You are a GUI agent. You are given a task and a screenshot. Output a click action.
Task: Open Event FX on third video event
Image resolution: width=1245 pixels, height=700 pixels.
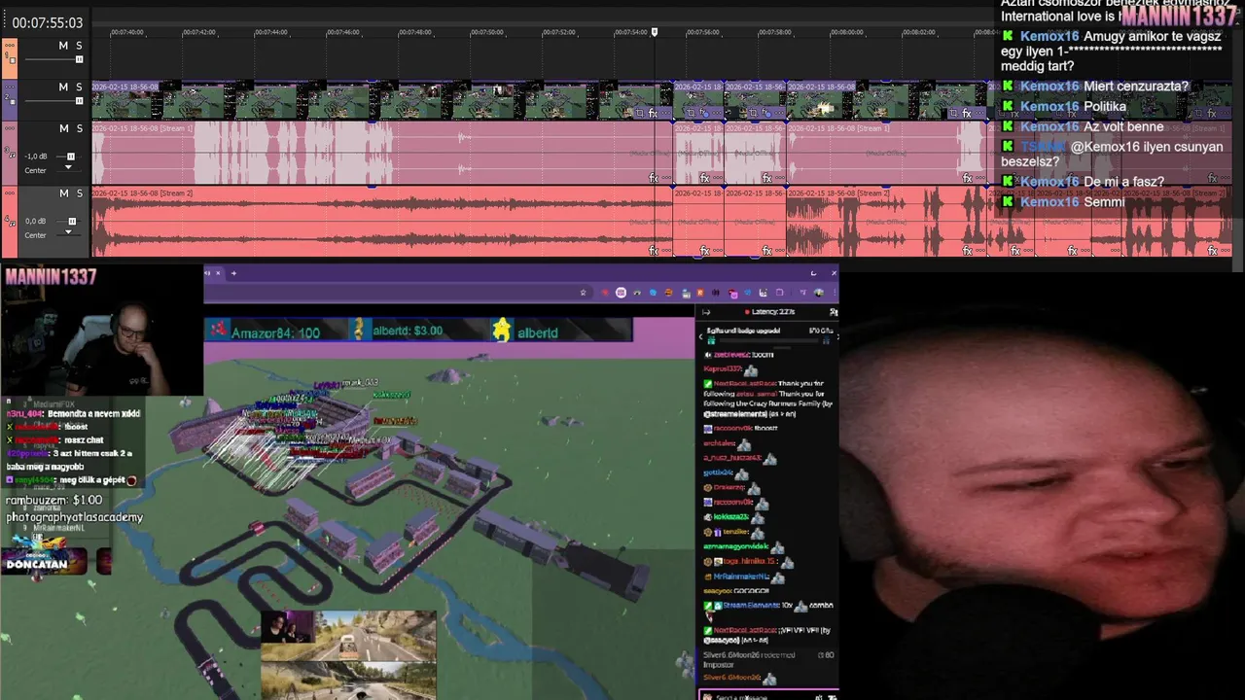(766, 114)
